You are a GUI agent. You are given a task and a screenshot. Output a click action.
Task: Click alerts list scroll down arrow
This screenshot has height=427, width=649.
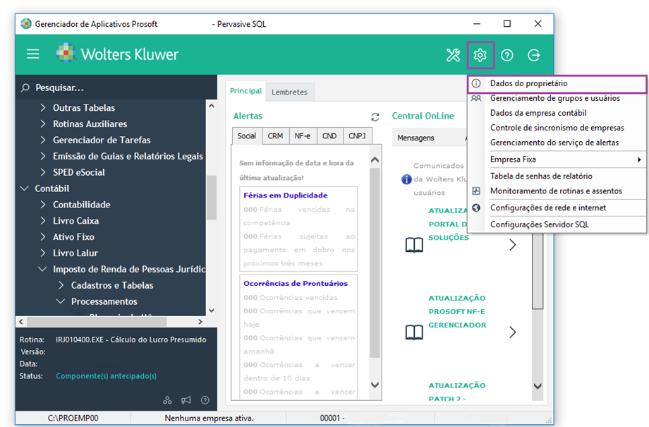pos(375,385)
